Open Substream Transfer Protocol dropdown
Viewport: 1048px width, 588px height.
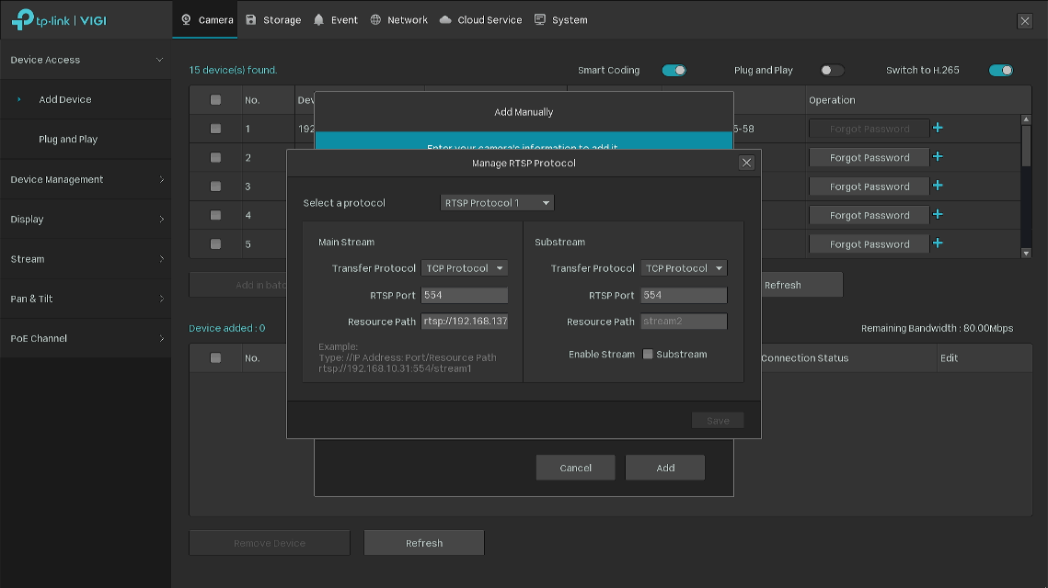pyautogui.click(x=684, y=268)
